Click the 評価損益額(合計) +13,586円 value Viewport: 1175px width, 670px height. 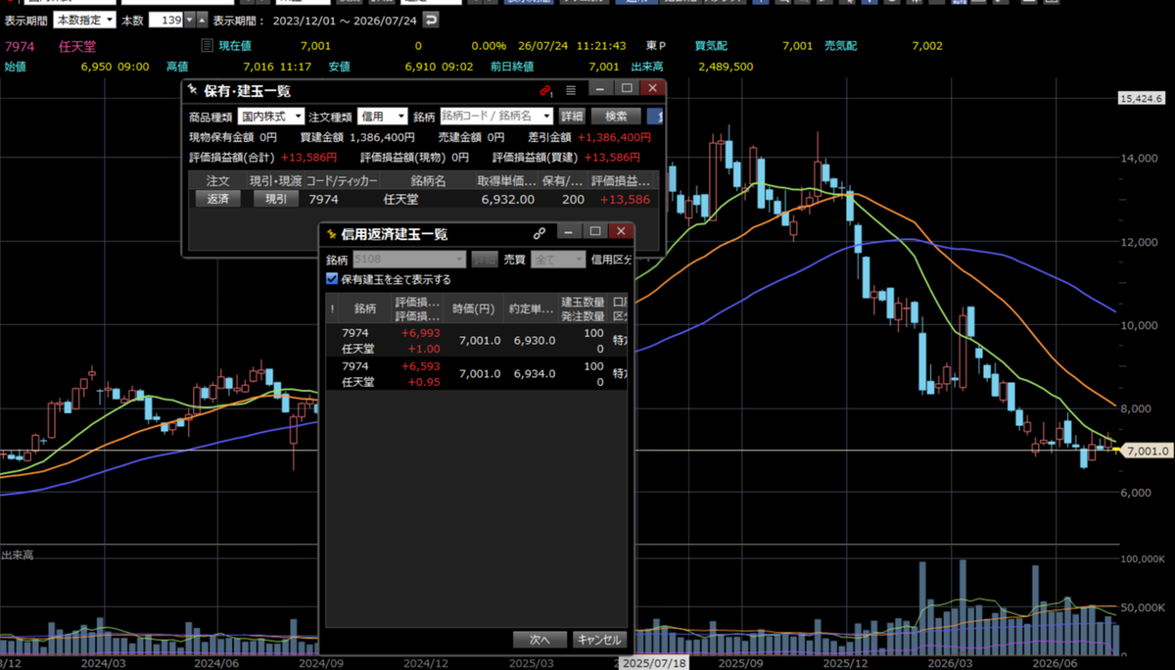coord(309,157)
